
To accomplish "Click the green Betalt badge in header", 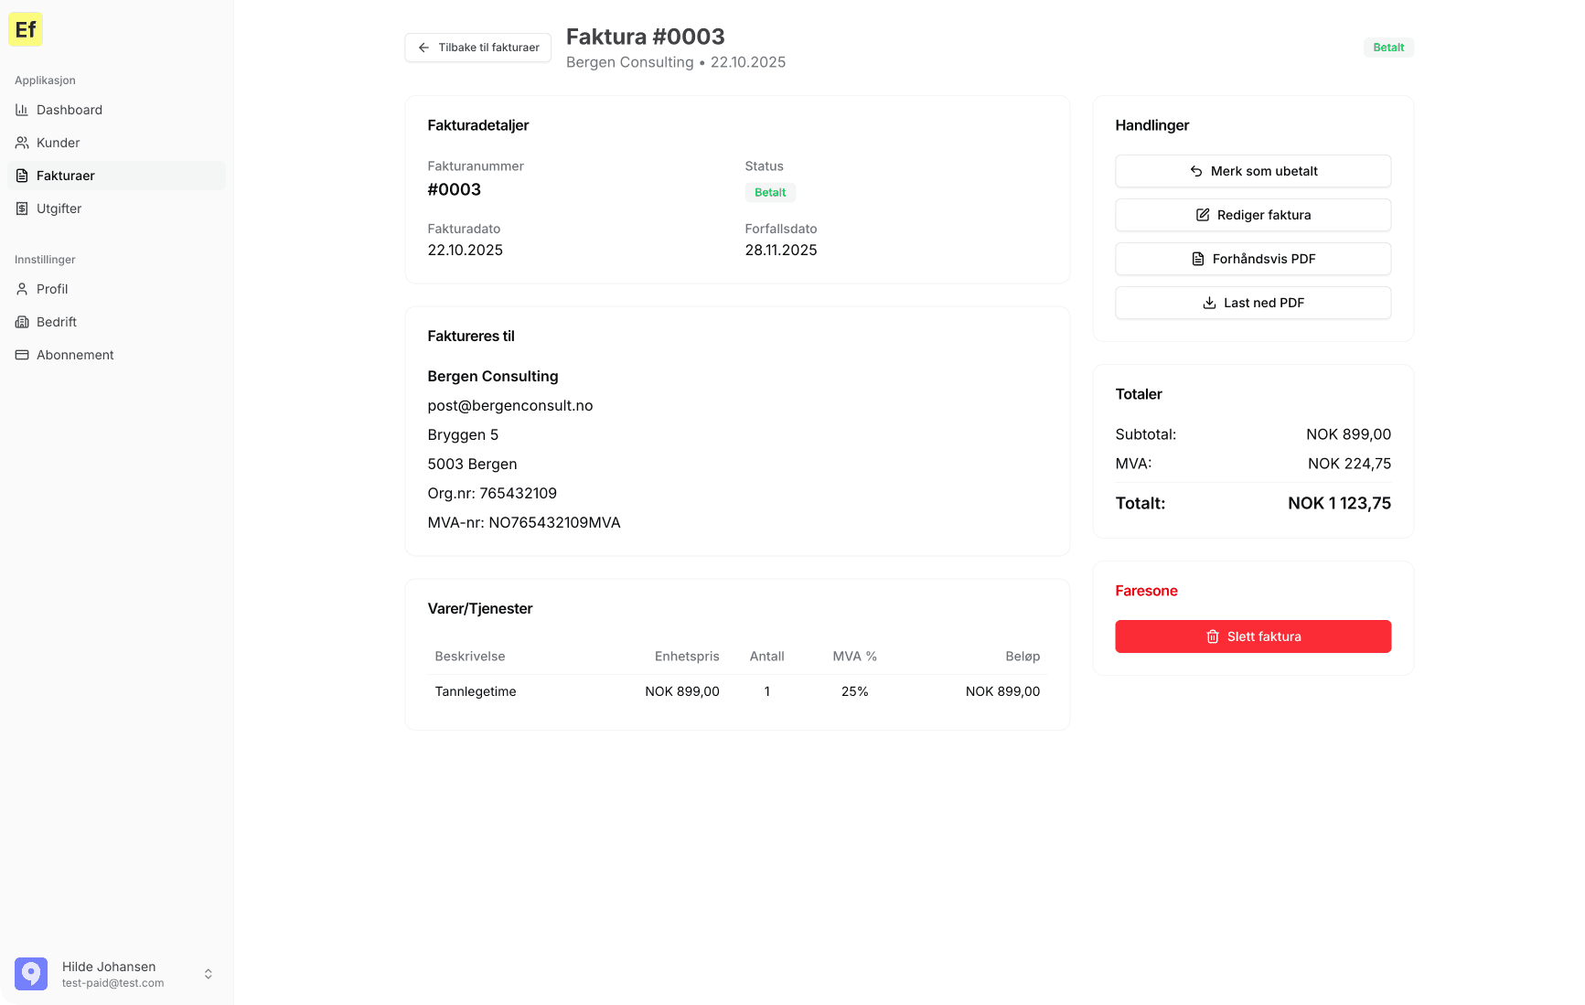I will click(x=1388, y=48).
